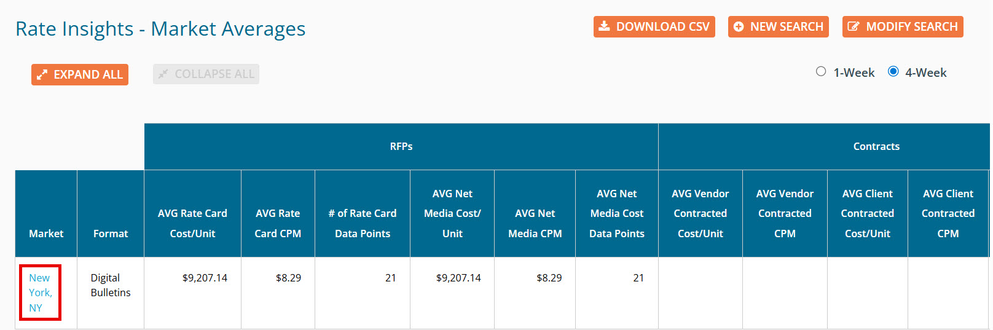Viewport: 993px width, 330px height.
Task: Click the download icon on Download CSV
Action: point(604,26)
